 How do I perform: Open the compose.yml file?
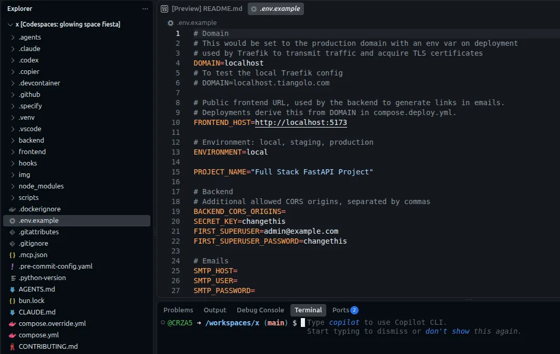pyautogui.click(x=77, y=335)
